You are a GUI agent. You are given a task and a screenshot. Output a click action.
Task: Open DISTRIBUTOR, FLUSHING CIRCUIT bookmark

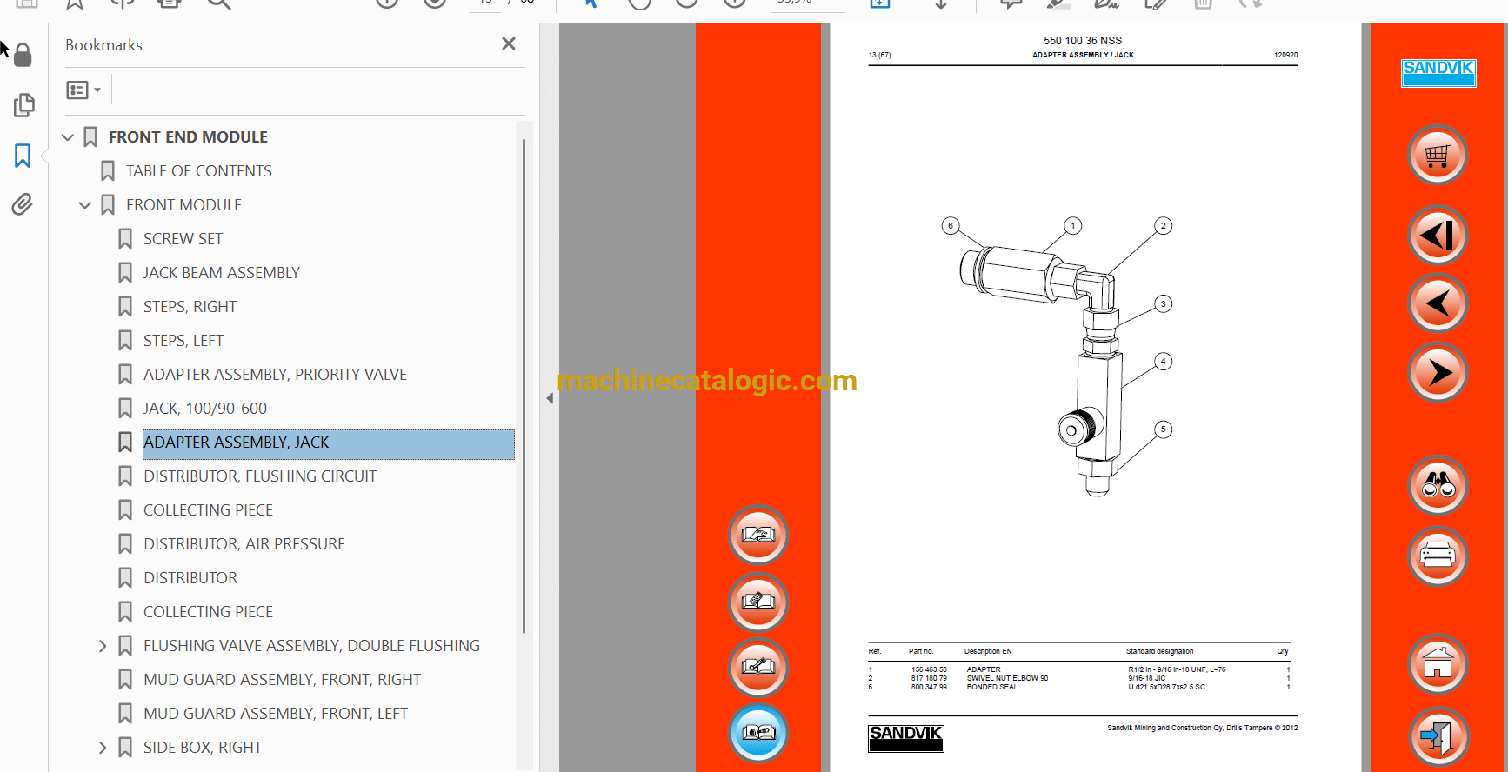point(260,476)
